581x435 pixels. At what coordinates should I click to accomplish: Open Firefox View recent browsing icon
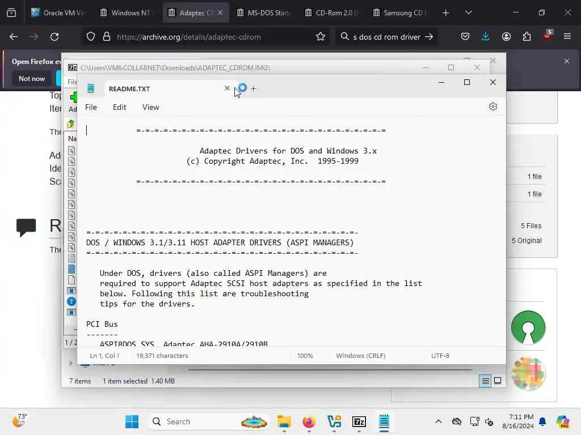tap(11, 13)
